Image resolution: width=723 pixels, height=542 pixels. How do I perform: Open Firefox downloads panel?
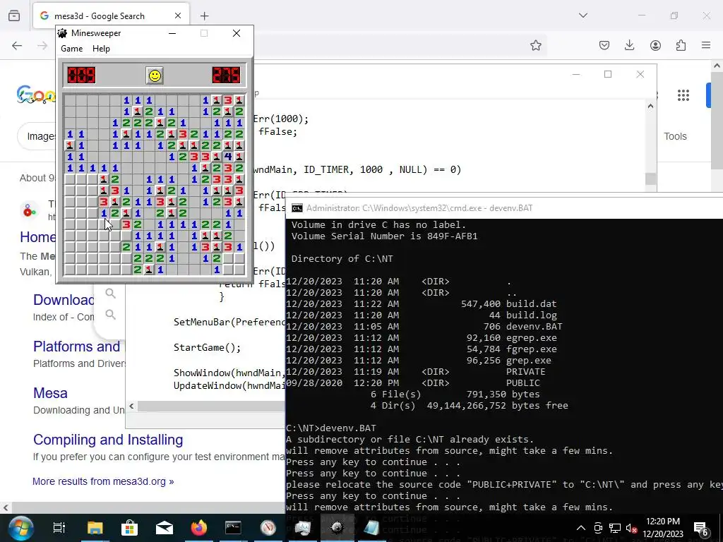pyautogui.click(x=629, y=45)
